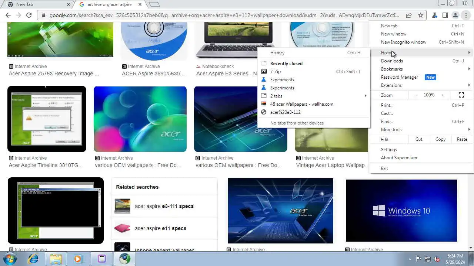Image resolution: width=474 pixels, height=266 pixels.
Task: Open About Supermium
Action: pos(421,158)
